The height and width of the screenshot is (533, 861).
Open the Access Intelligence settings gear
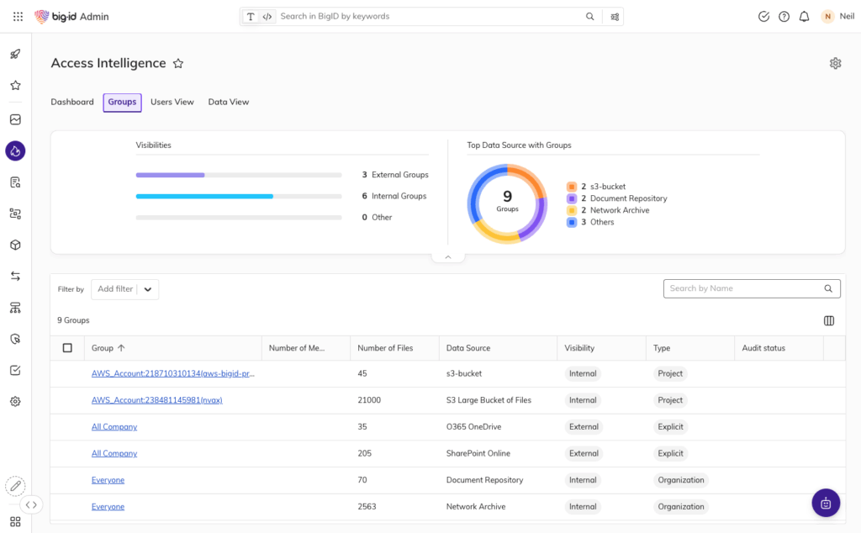point(835,63)
